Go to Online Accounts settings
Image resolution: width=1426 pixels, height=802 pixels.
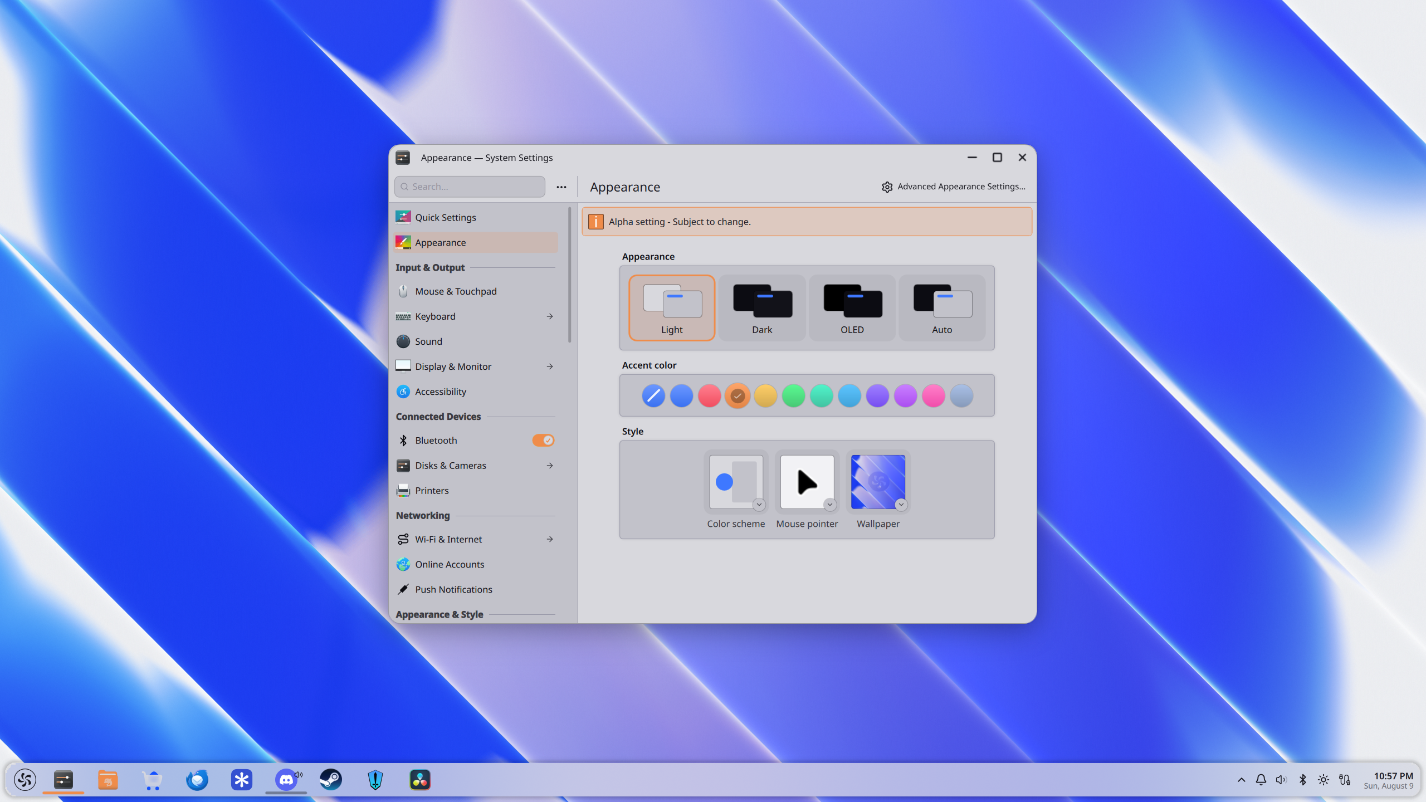[x=476, y=564]
